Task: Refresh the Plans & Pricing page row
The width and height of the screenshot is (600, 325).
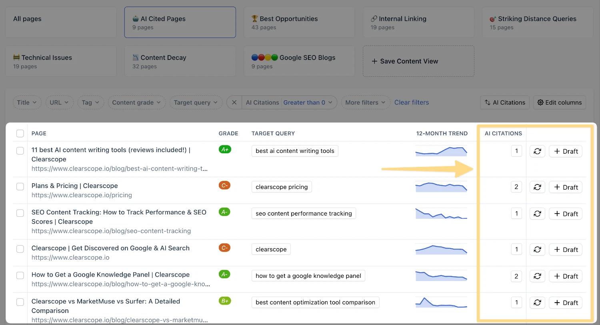Action: tap(537, 187)
